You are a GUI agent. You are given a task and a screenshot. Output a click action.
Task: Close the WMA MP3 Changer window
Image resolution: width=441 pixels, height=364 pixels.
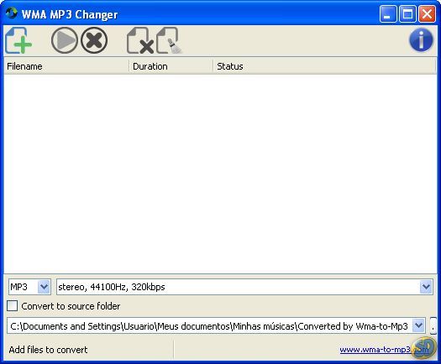[427, 13]
